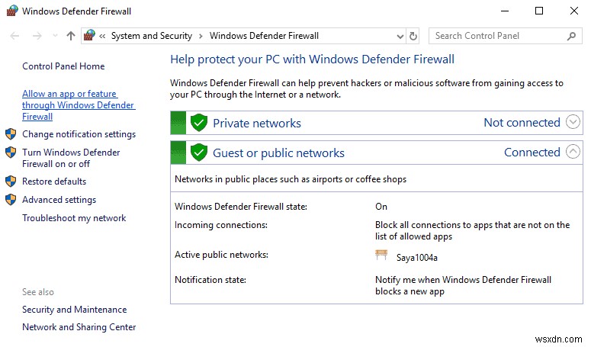Open Change notification settings
The width and height of the screenshot is (591, 347).
pyautogui.click(x=79, y=134)
